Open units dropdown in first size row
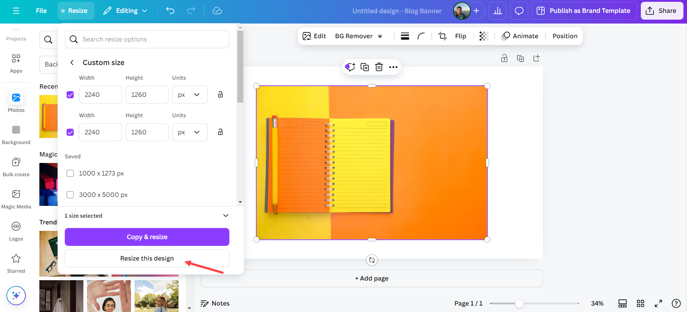Screen dimensions: 687x312 (x=190, y=95)
